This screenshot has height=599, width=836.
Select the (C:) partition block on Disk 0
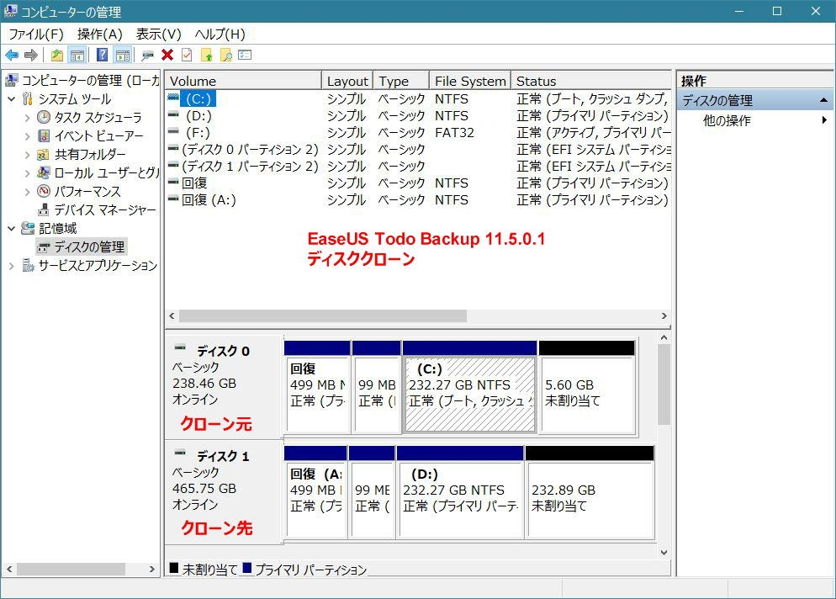[468, 393]
